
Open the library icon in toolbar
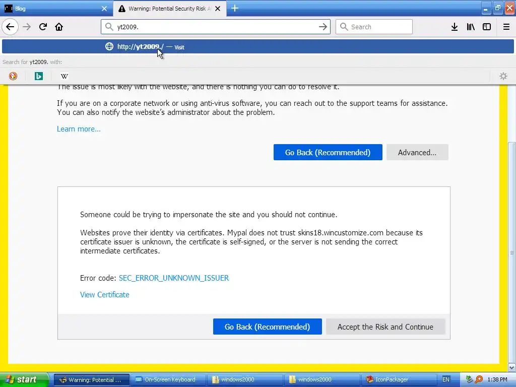click(471, 27)
